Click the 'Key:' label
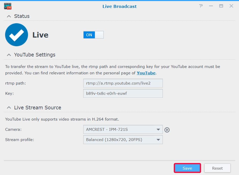Image resolution: width=239 pixels, height=175 pixels. (x=9, y=94)
